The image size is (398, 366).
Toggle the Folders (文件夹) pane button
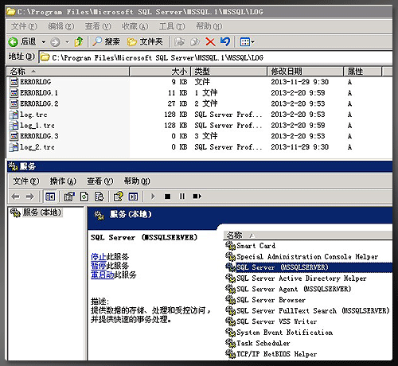145,41
